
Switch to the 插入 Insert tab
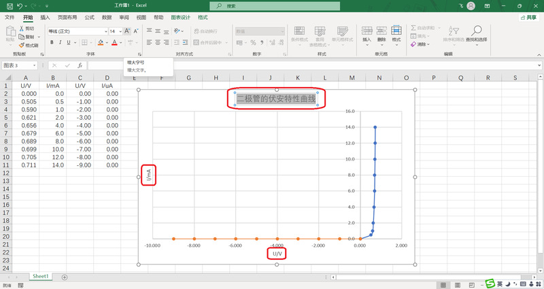click(x=45, y=18)
